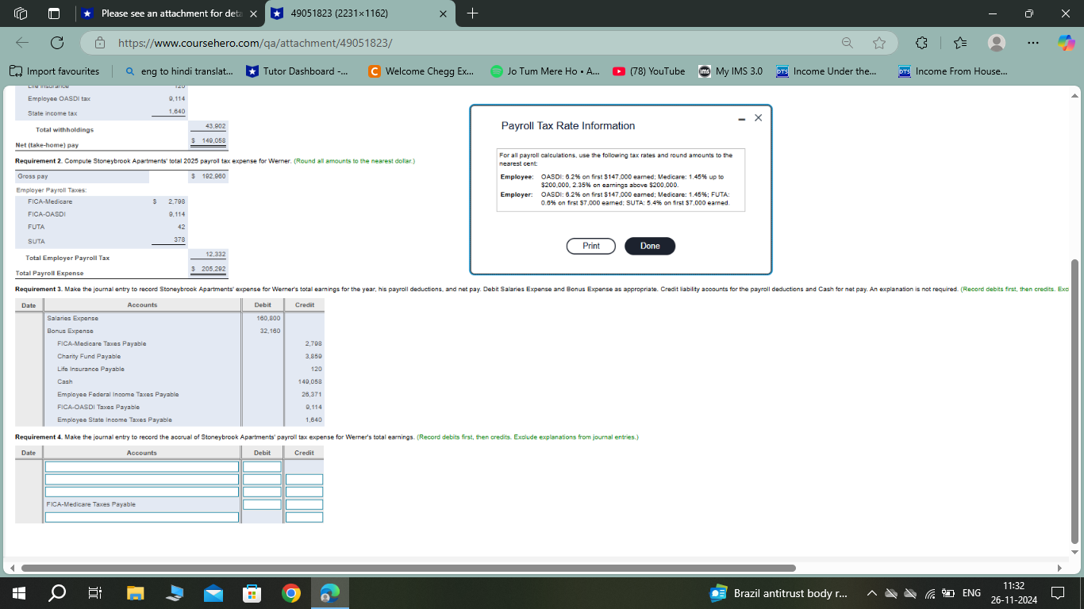Screen dimensions: 1084x609
Task: Open Windows taskbar Search
Action: (57, 593)
